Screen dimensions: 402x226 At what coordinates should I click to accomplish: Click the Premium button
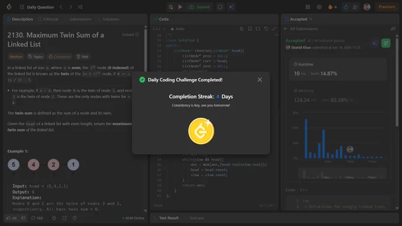(387, 7)
